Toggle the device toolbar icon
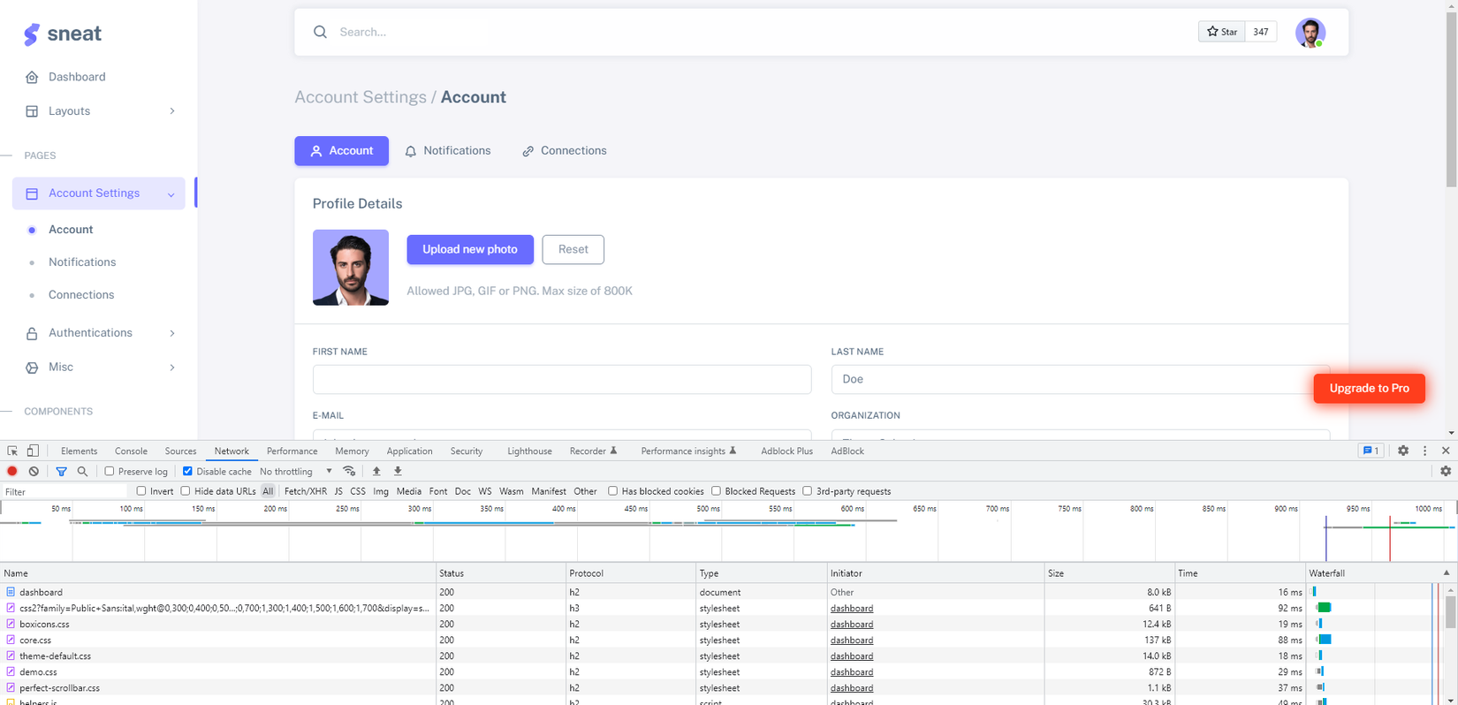Viewport: 1458px width, 705px height. coord(33,451)
